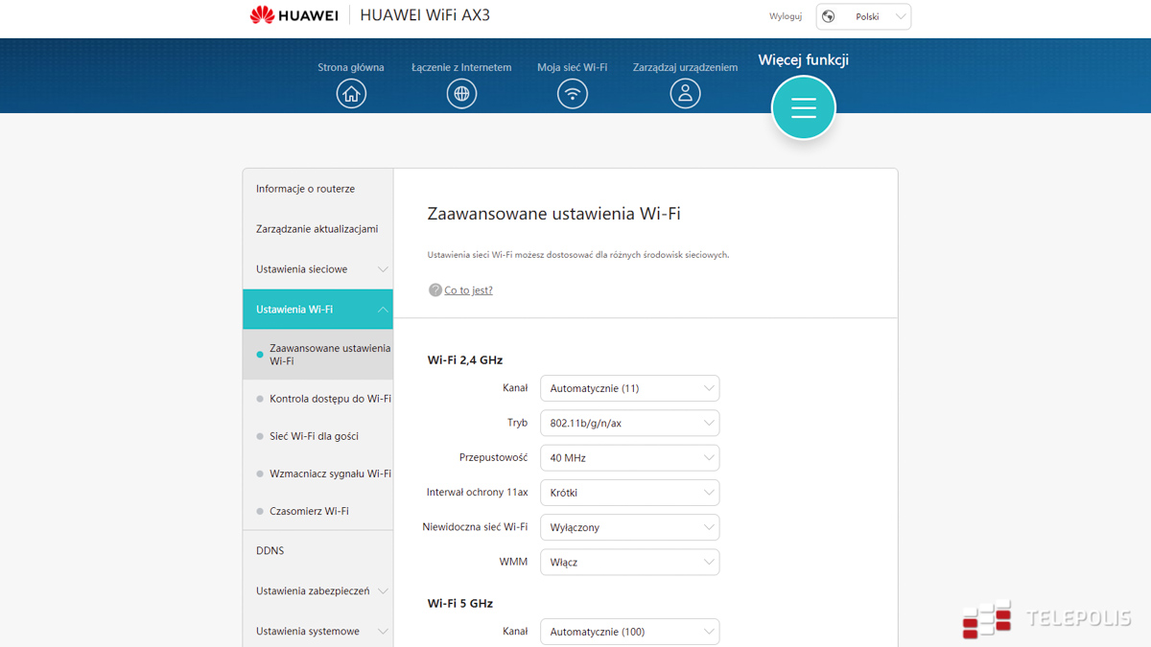This screenshot has height=647, width=1151.
Task: Open the Co to jest? help link
Action: pos(468,290)
